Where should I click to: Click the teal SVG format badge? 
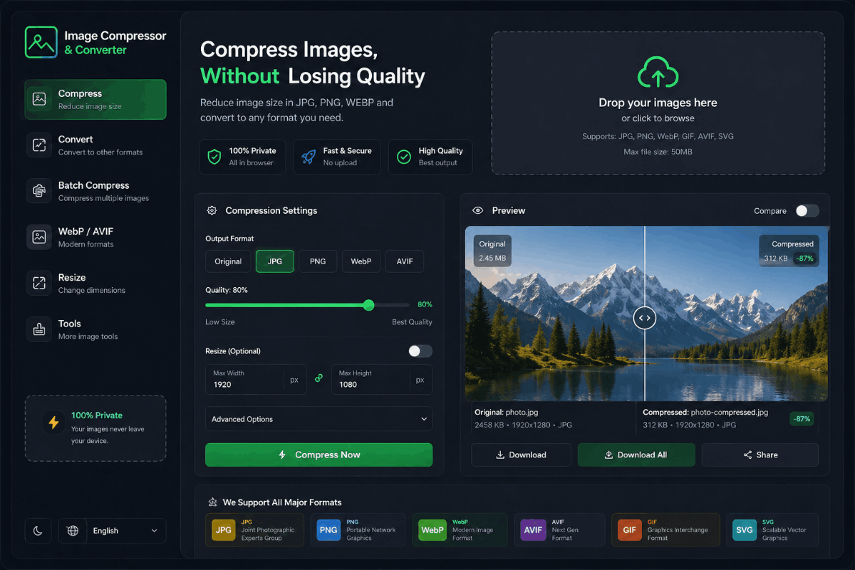point(745,530)
